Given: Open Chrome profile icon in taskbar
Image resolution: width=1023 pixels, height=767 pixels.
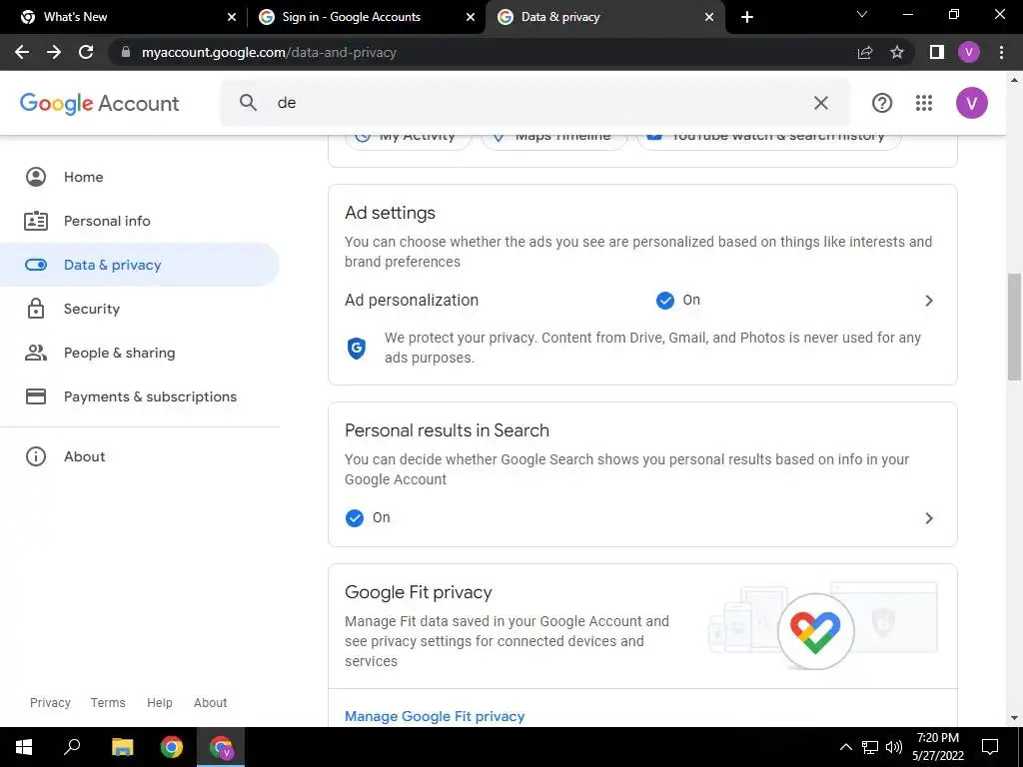Looking at the screenshot, I should (221, 747).
